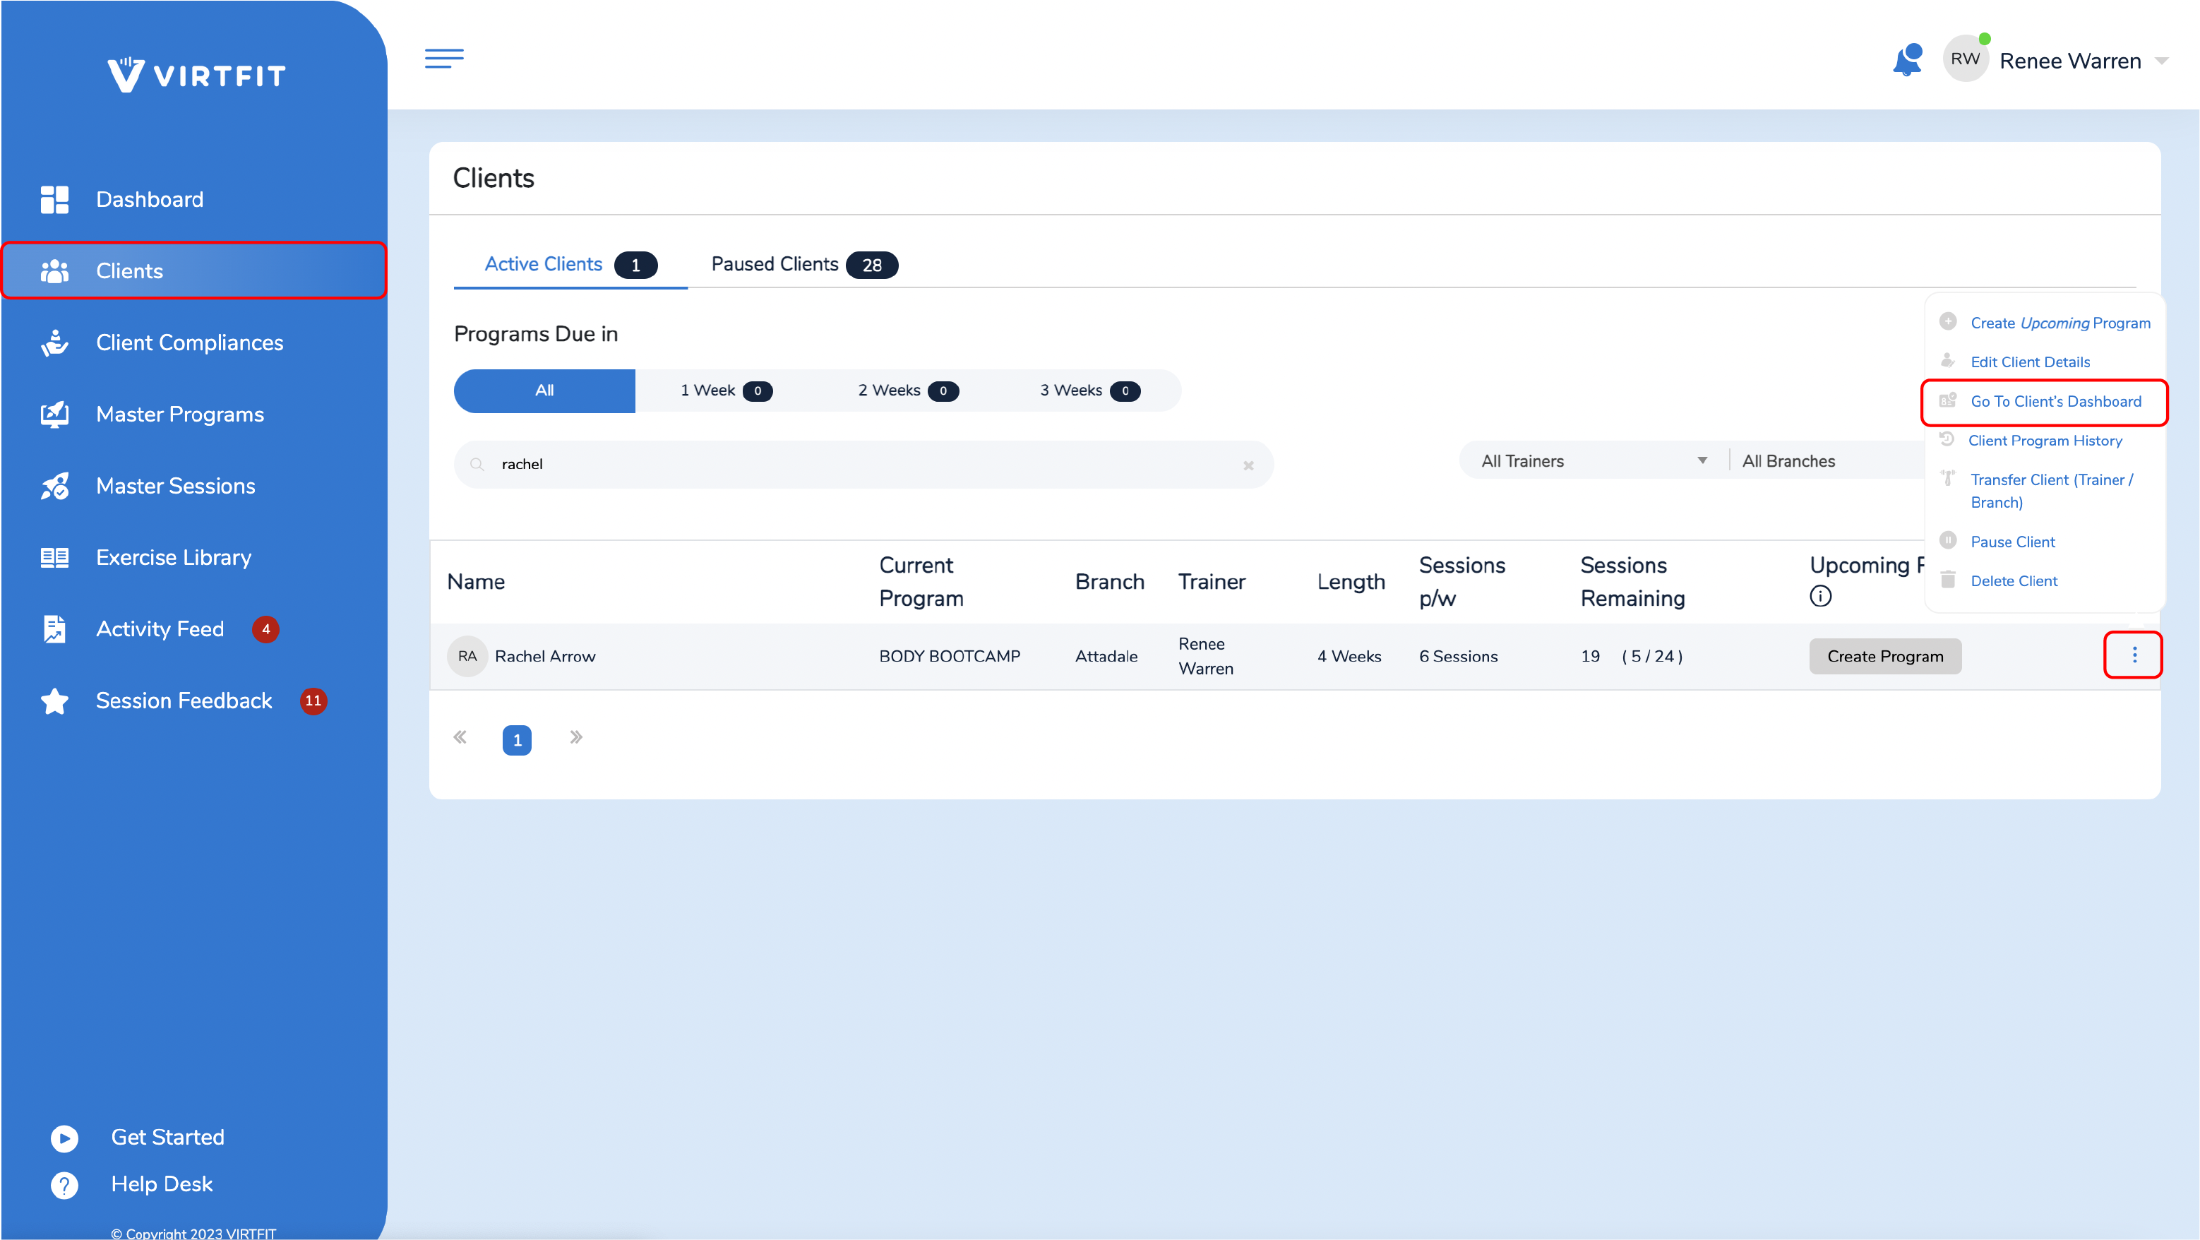Click the Current Program column header
2200x1240 pixels.
tap(921, 582)
